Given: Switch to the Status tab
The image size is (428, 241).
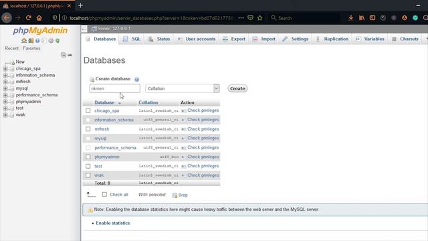Looking at the screenshot, I should (159, 39).
